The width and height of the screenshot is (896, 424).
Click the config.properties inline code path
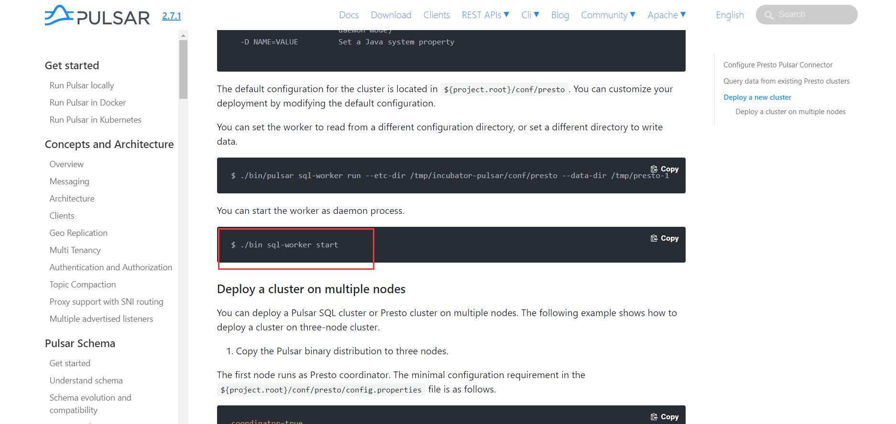point(321,390)
